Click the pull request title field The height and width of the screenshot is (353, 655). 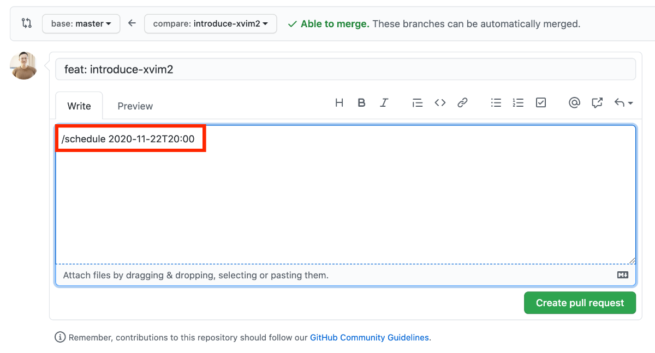click(346, 69)
